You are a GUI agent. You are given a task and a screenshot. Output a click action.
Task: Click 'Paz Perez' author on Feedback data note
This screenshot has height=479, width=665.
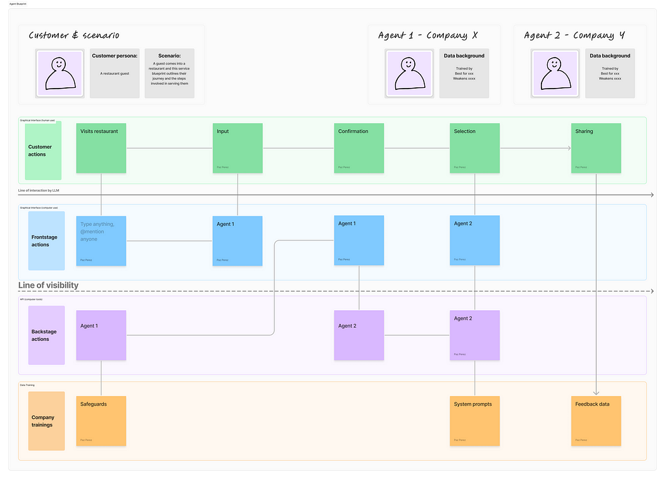pos(581,440)
